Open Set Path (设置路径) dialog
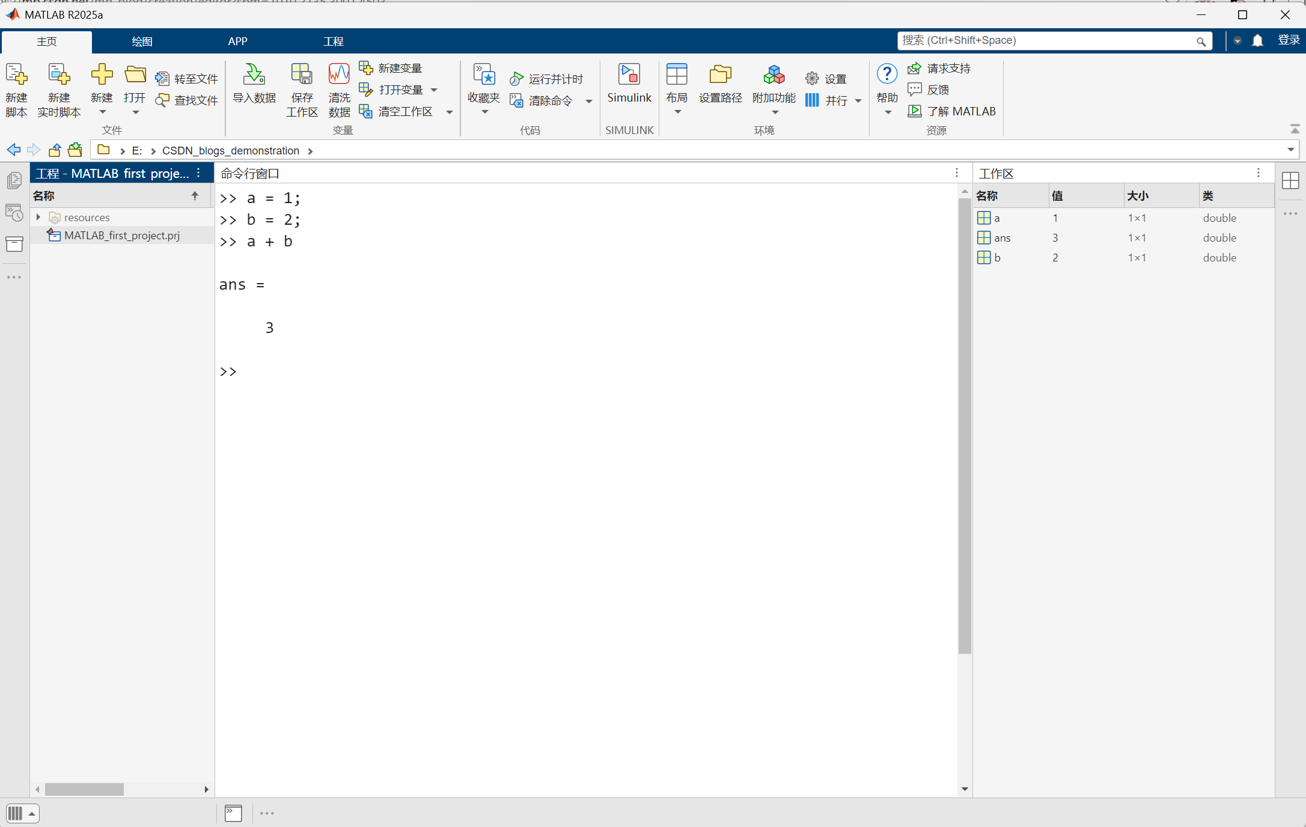Screen dimensions: 1306x827 coord(720,75)
